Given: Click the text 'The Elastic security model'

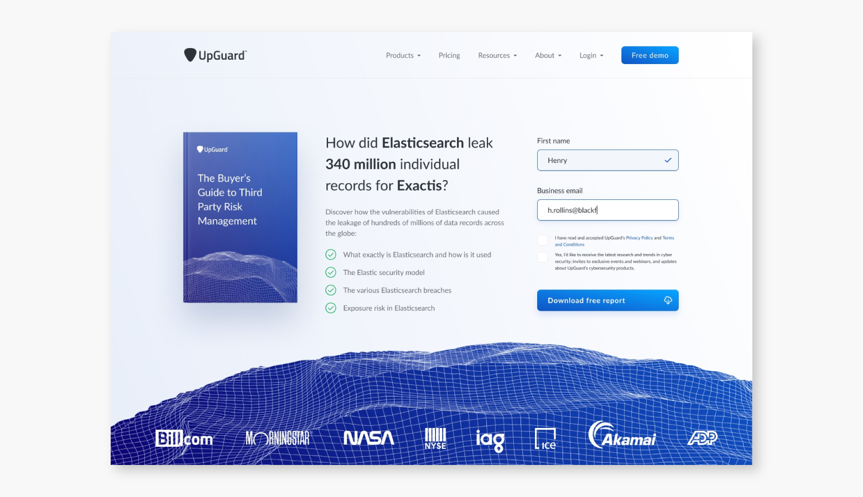Looking at the screenshot, I should point(384,272).
